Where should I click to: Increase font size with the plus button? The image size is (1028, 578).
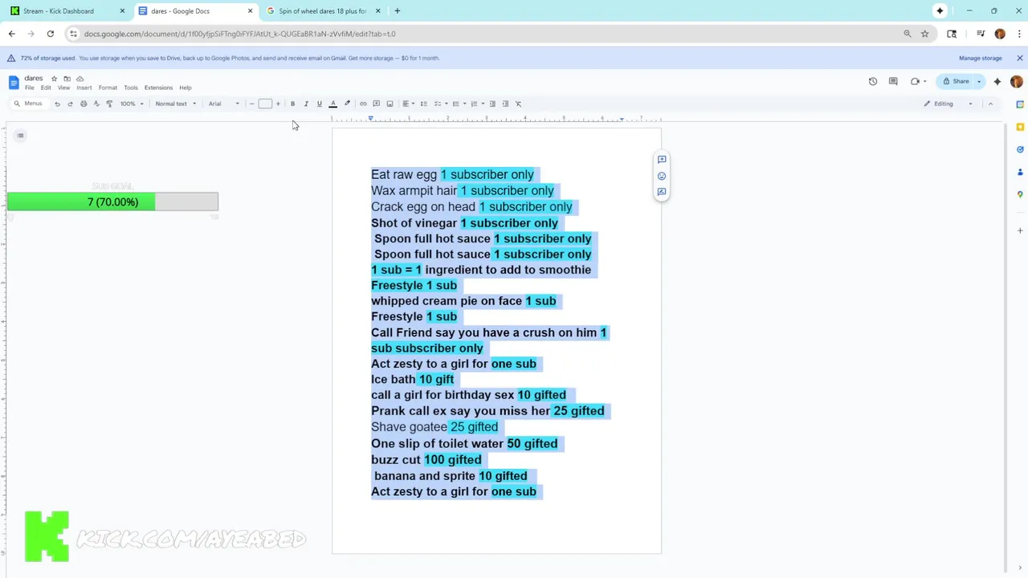(278, 104)
